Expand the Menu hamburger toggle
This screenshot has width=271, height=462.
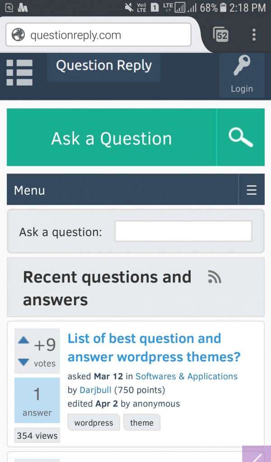(252, 190)
